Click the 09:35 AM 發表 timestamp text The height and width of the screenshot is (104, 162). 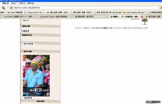point(102,28)
